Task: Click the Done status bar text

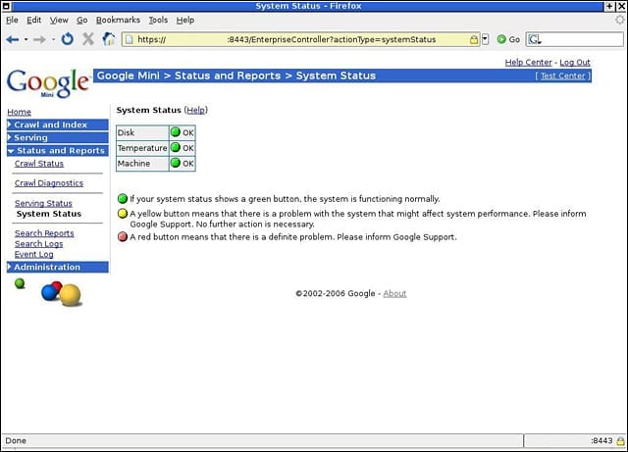Action: coord(16,441)
